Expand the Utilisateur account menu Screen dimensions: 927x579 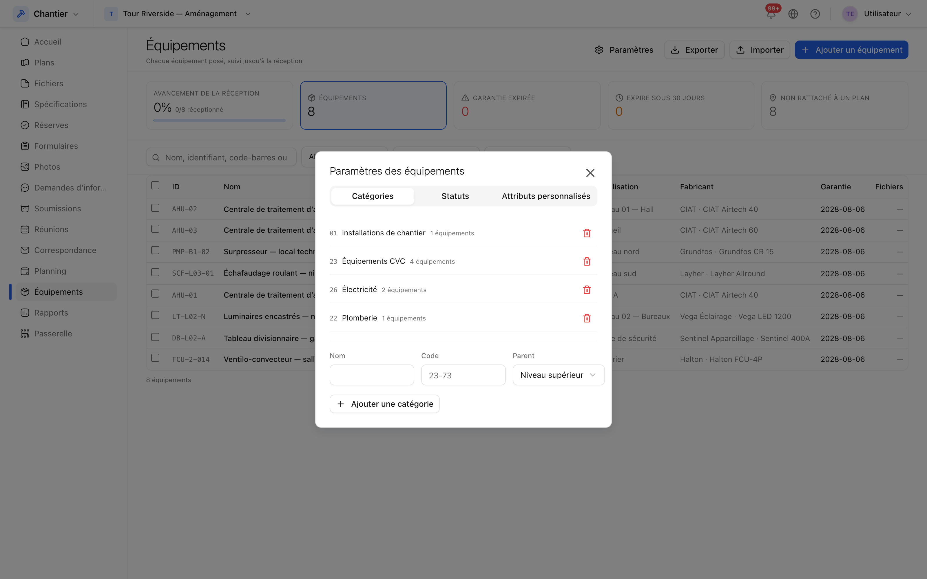tap(876, 14)
